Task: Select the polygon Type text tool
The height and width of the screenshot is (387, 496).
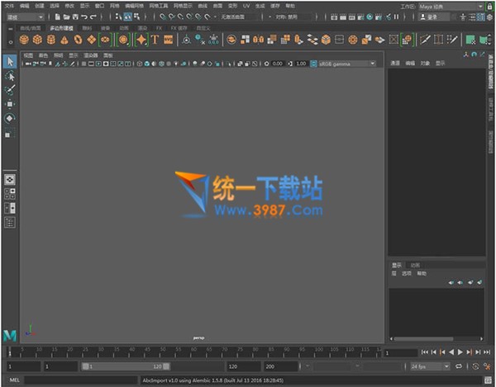Action: (x=155, y=40)
